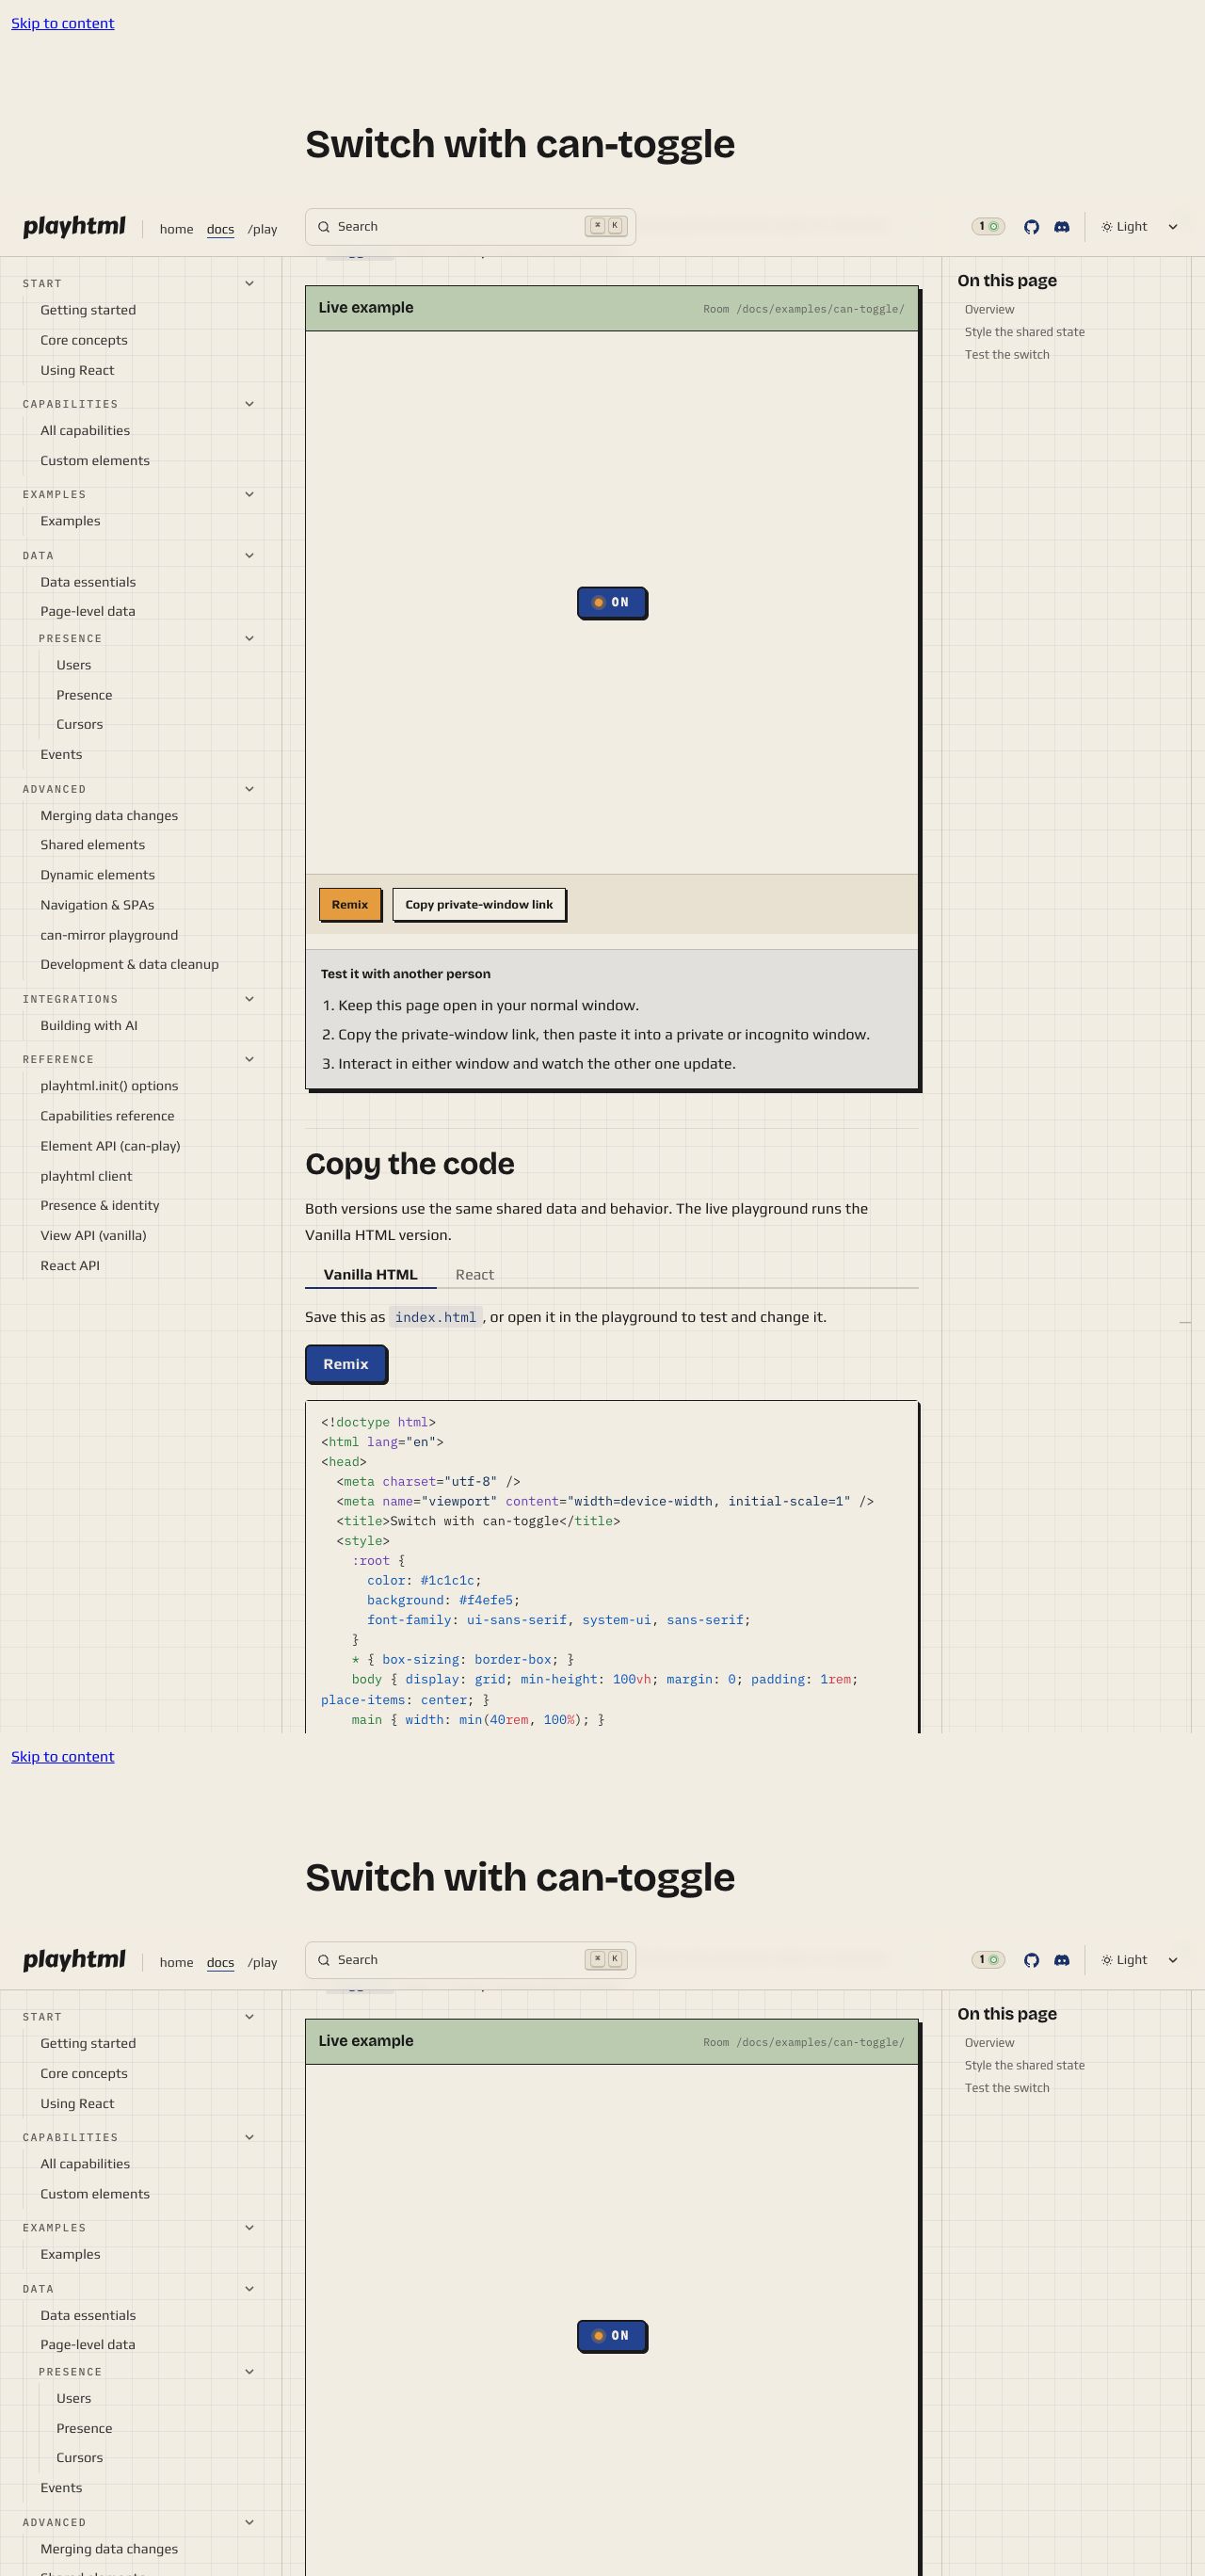Click the Copy the code heading

(x=410, y=1164)
